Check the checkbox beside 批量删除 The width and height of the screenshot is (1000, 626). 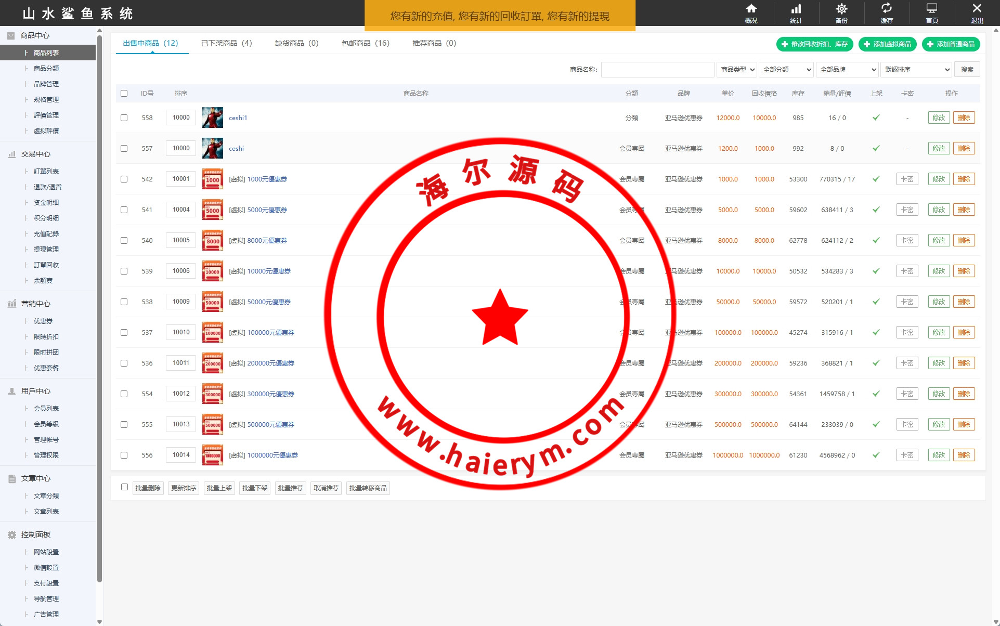tap(124, 487)
